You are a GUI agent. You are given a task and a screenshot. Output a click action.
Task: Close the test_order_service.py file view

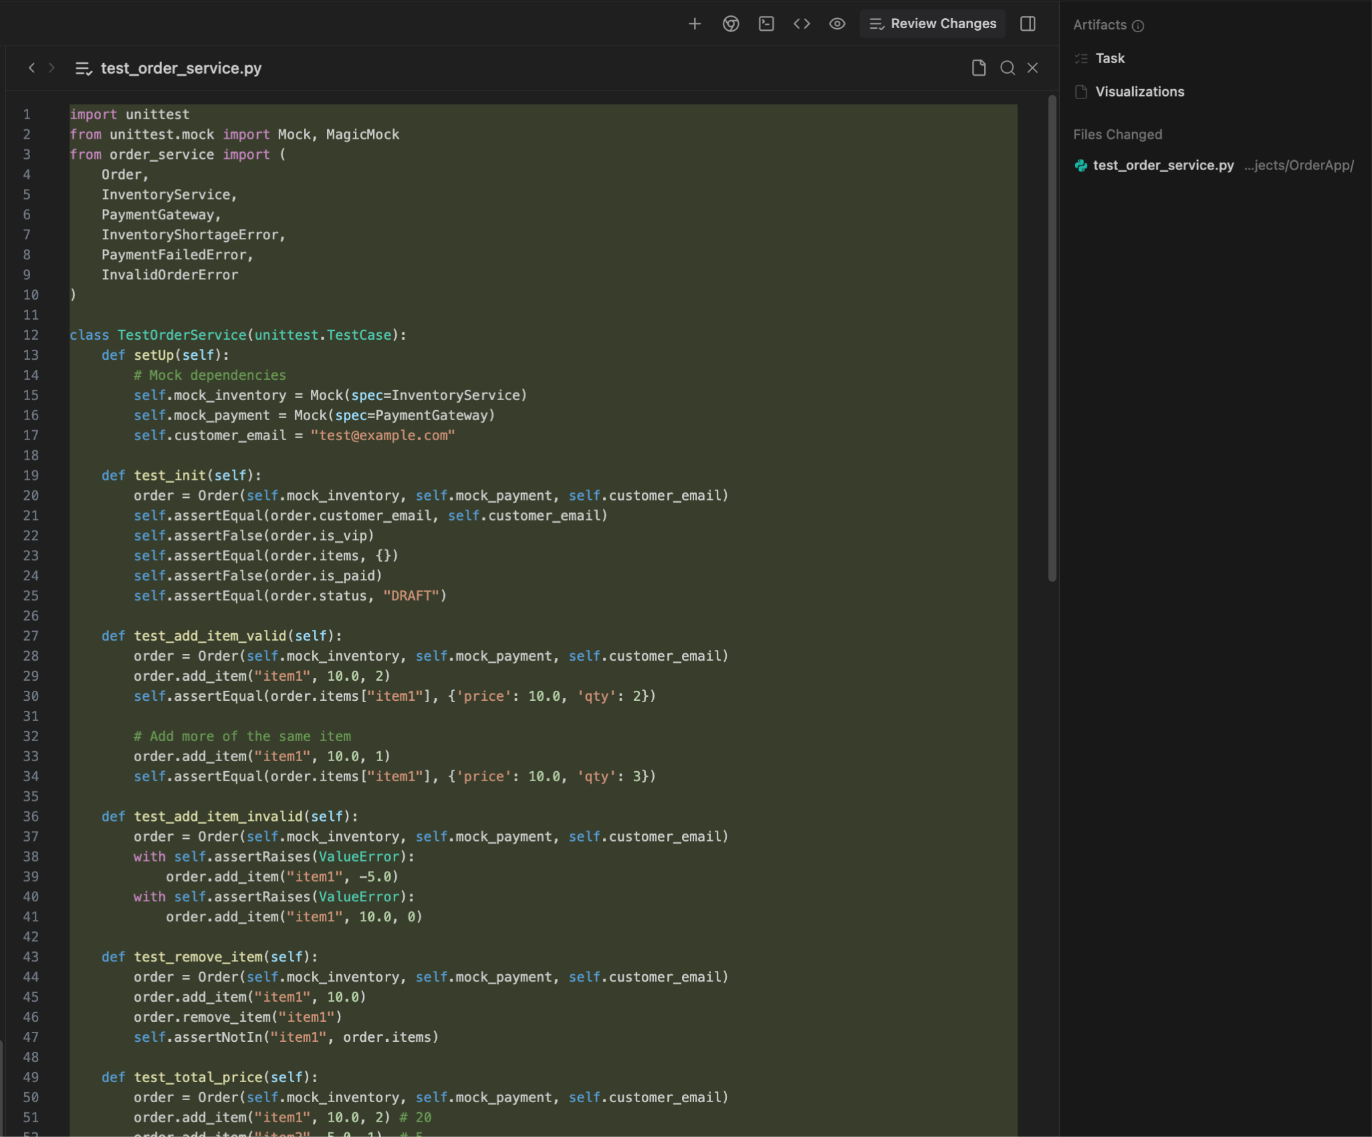coord(1032,68)
